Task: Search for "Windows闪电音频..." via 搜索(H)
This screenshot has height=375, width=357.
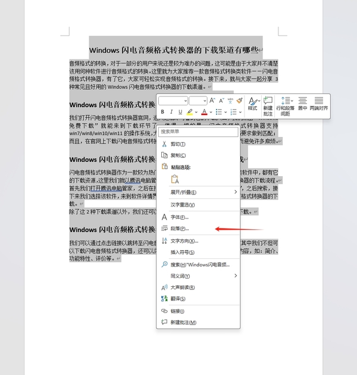Action: (x=198, y=265)
